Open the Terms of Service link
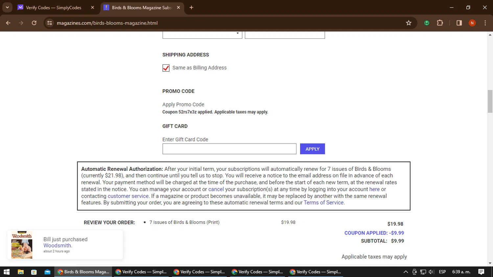 pyautogui.click(x=323, y=202)
